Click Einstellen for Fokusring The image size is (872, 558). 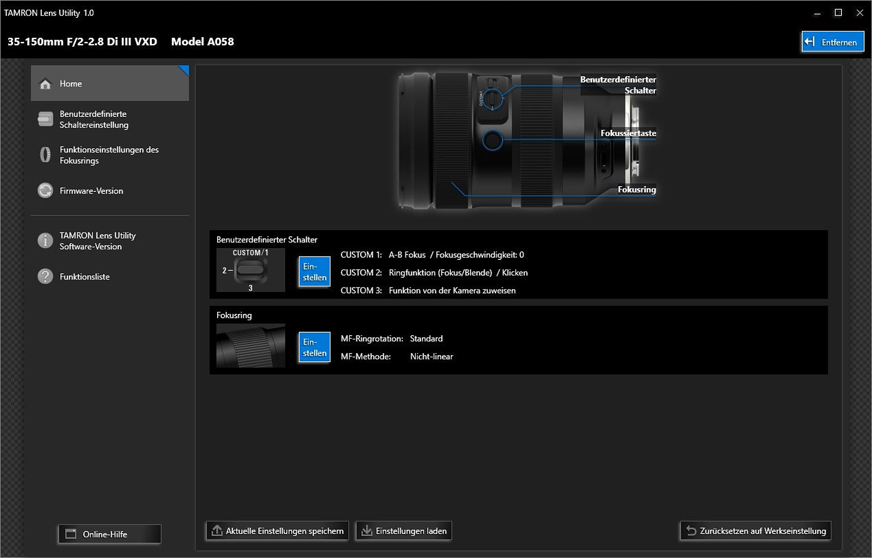314,347
